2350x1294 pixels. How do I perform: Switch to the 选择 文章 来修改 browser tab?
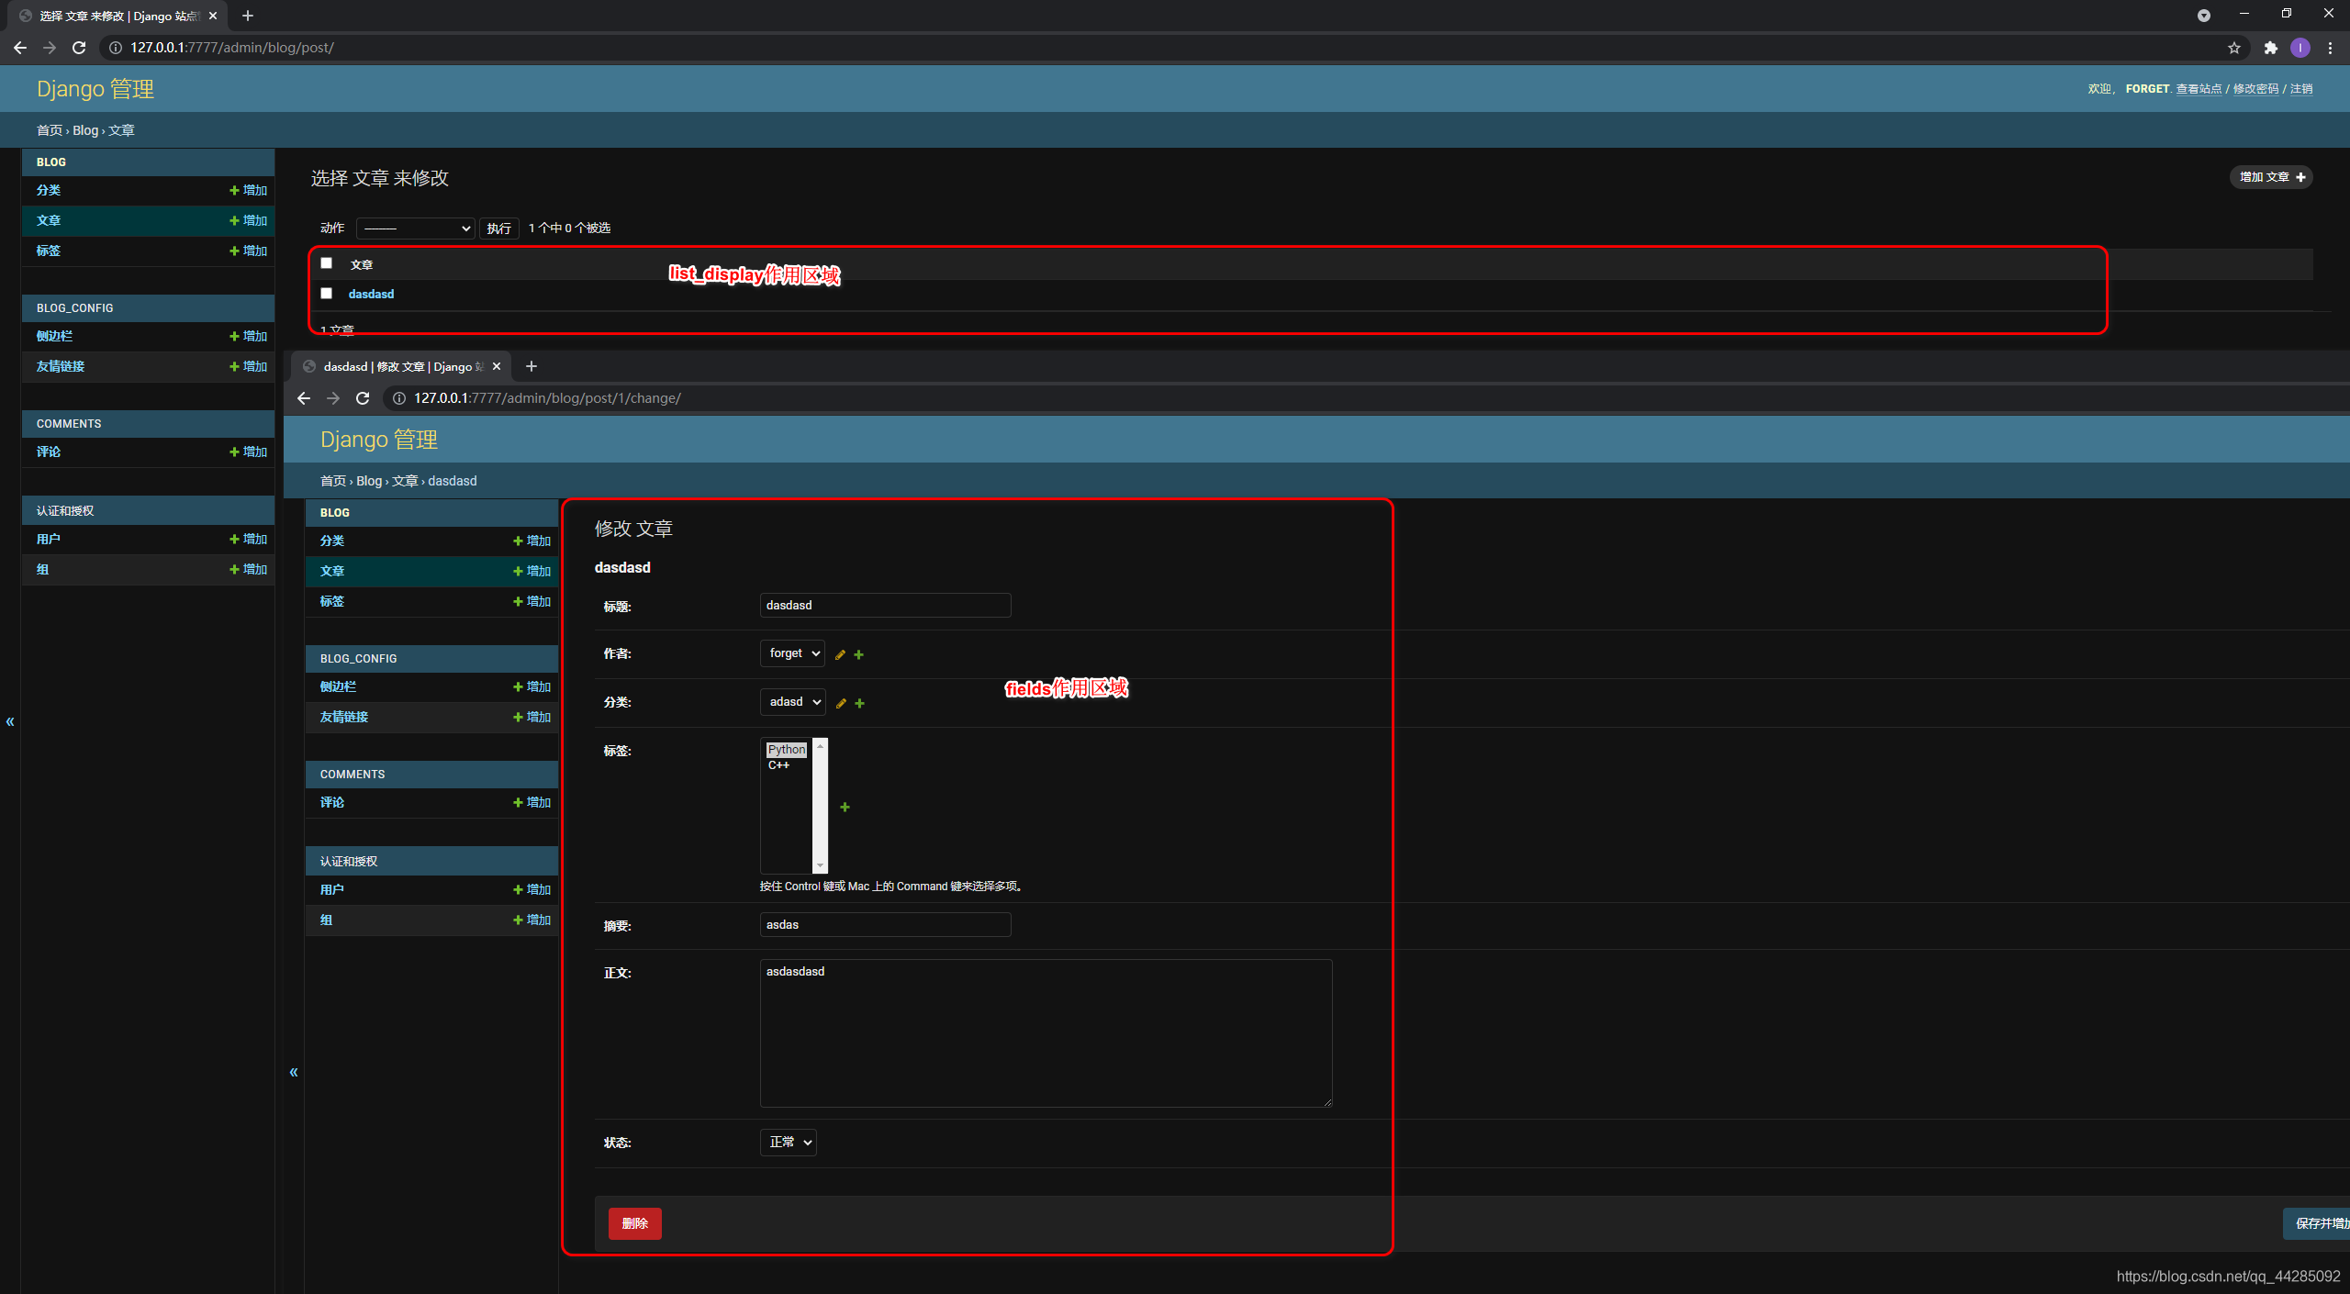[x=119, y=16]
